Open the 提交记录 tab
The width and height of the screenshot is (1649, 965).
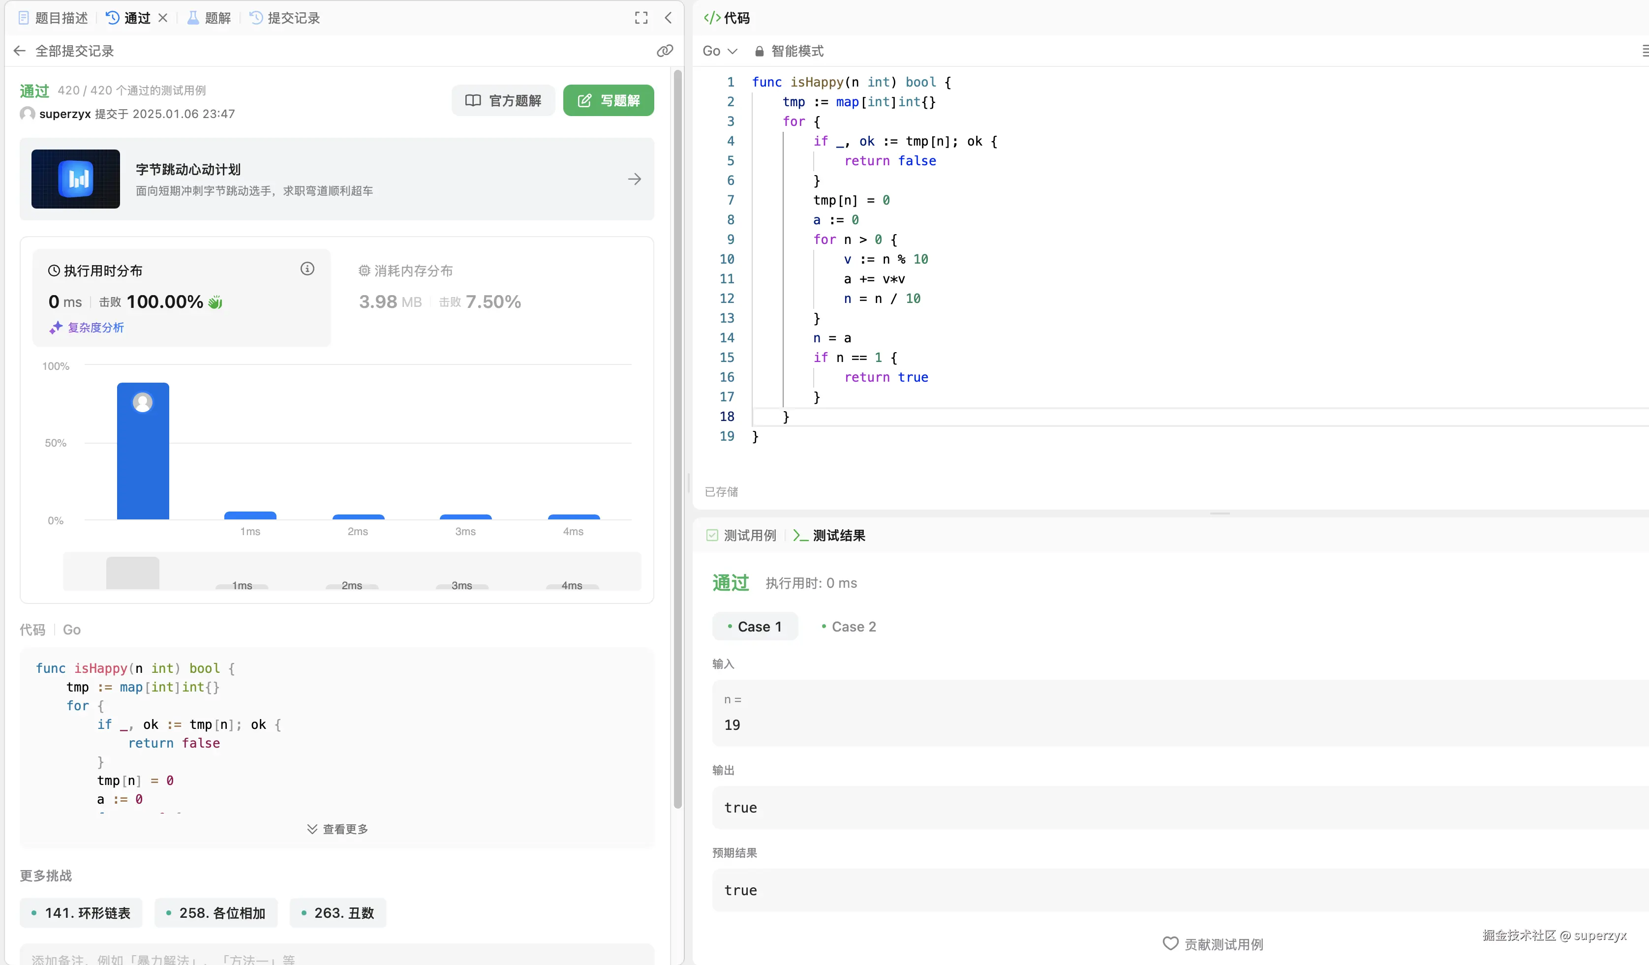(x=285, y=18)
